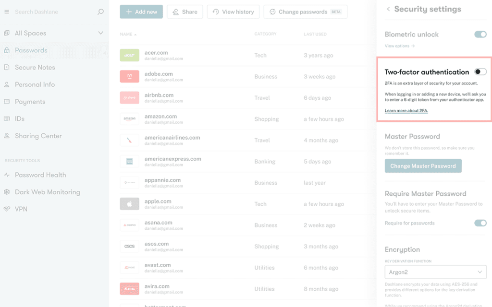Open Learn more about 2FA link

click(406, 110)
